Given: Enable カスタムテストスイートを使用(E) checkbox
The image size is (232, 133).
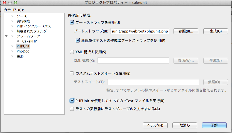Looking at the screenshot, I should coord(72,73).
